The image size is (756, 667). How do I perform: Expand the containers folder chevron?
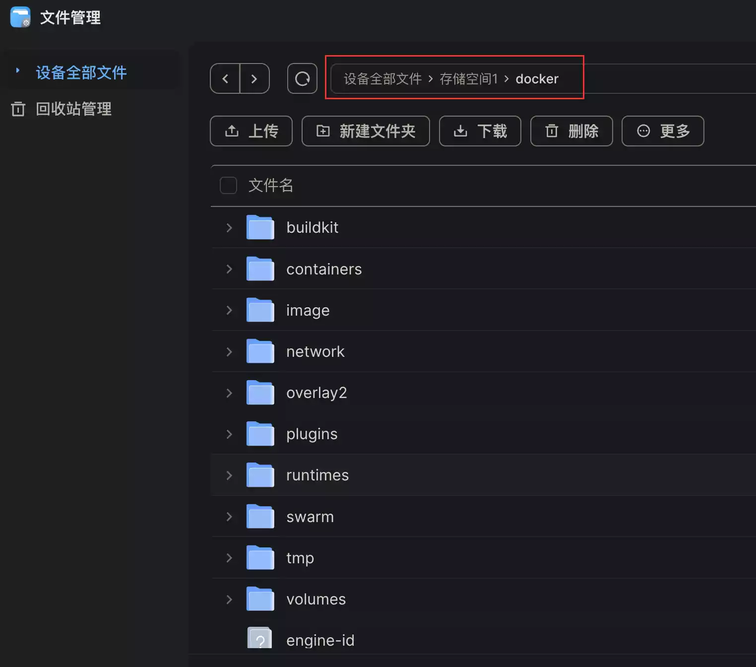pyautogui.click(x=229, y=269)
